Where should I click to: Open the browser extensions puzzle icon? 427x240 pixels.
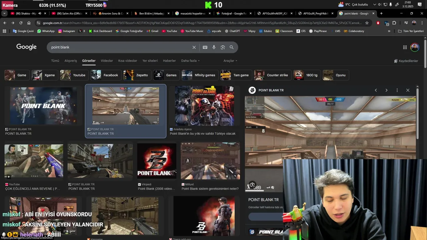click(394, 23)
